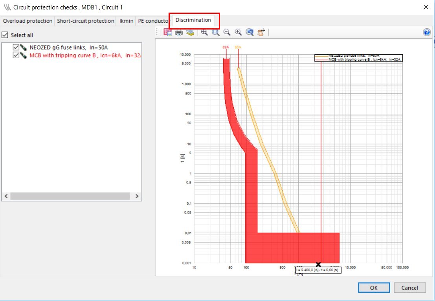The image size is (435, 301).
Task: Open the Short-circuit protection tab
Action: pyautogui.click(x=86, y=21)
